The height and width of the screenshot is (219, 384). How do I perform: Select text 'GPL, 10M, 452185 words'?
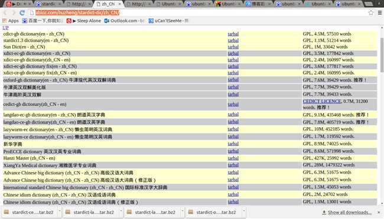[328, 129]
